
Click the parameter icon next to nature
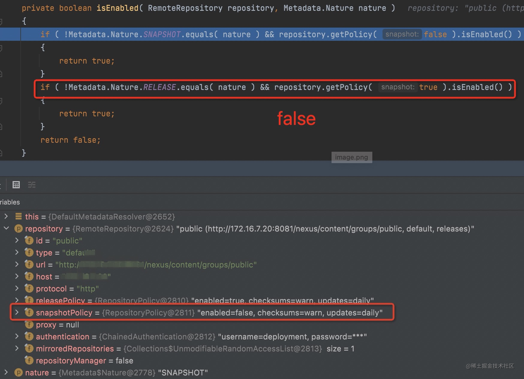pyautogui.click(x=19, y=372)
